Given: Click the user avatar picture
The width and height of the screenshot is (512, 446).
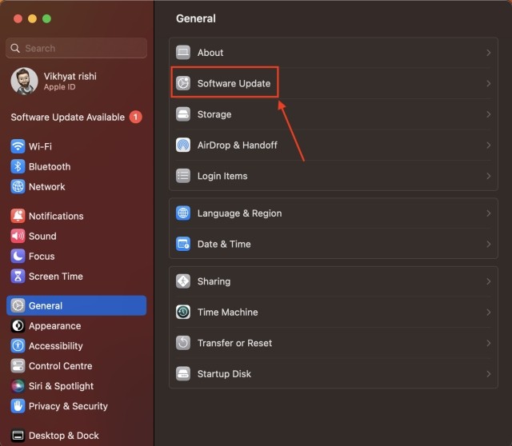Looking at the screenshot, I should coord(24,81).
